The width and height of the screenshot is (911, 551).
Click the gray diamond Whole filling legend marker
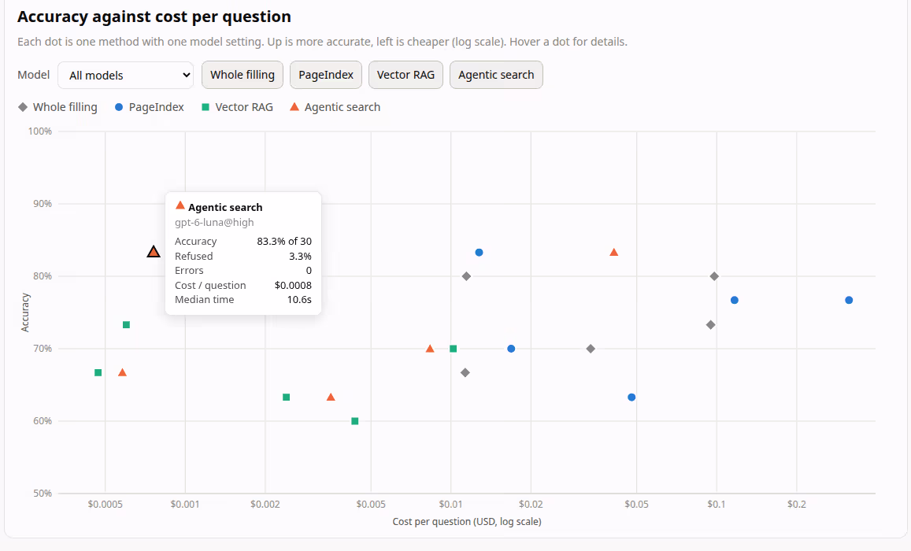pyautogui.click(x=23, y=107)
